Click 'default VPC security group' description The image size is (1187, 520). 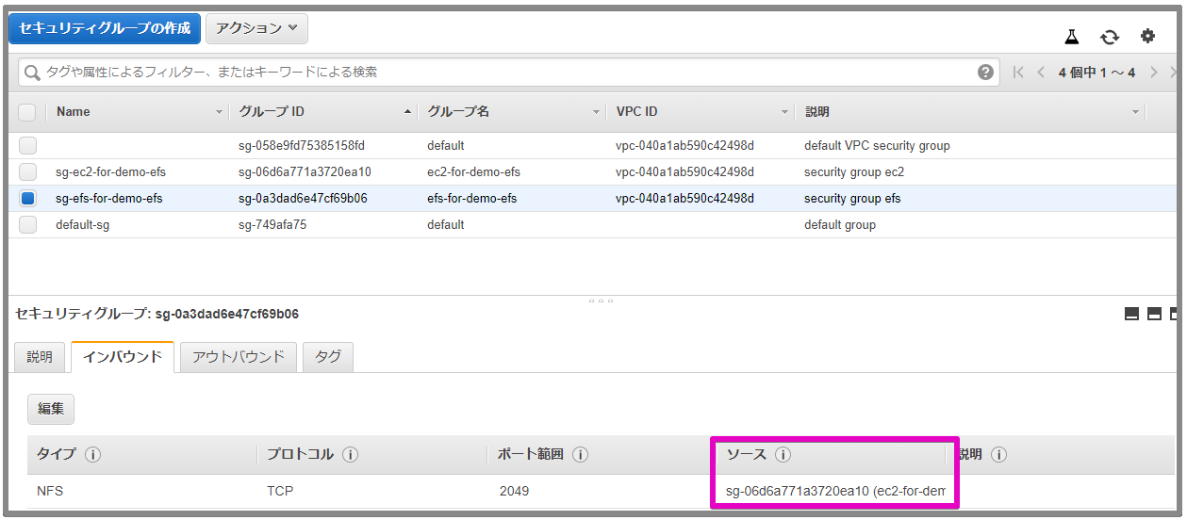877,146
